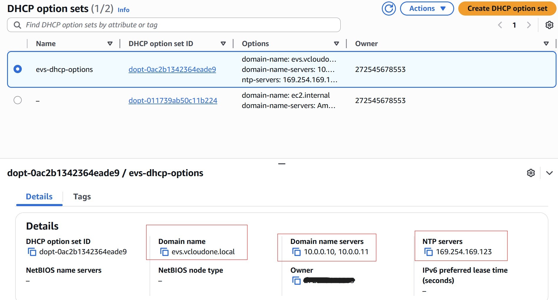The height and width of the screenshot is (300, 558).
Task: Click the search field for DHCP option sets
Action: pos(174,25)
